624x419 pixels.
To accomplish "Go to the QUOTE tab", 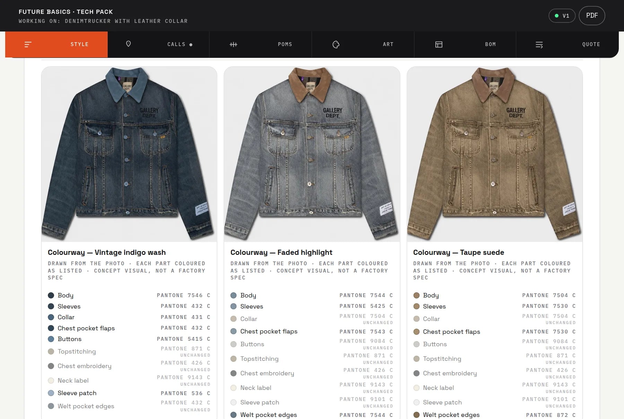I will 567,44.
